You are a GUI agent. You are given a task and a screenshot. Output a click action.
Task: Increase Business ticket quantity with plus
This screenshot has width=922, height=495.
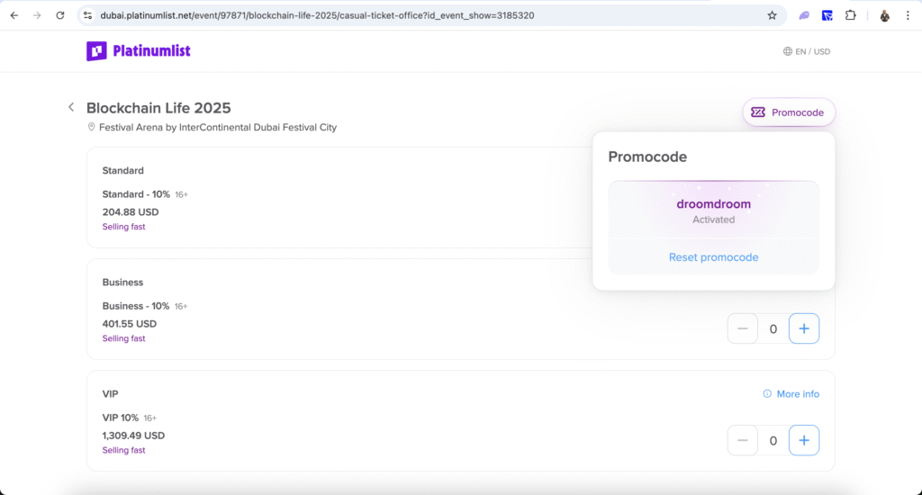(804, 328)
